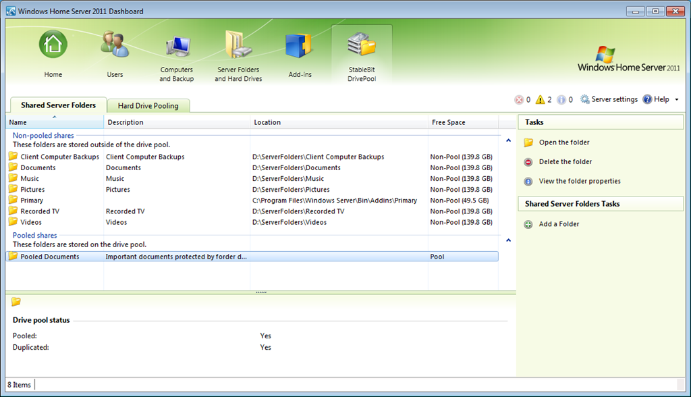The width and height of the screenshot is (691, 397).
Task: Click D:\ServerFolders\Music location cell
Action: click(x=287, y=179)
